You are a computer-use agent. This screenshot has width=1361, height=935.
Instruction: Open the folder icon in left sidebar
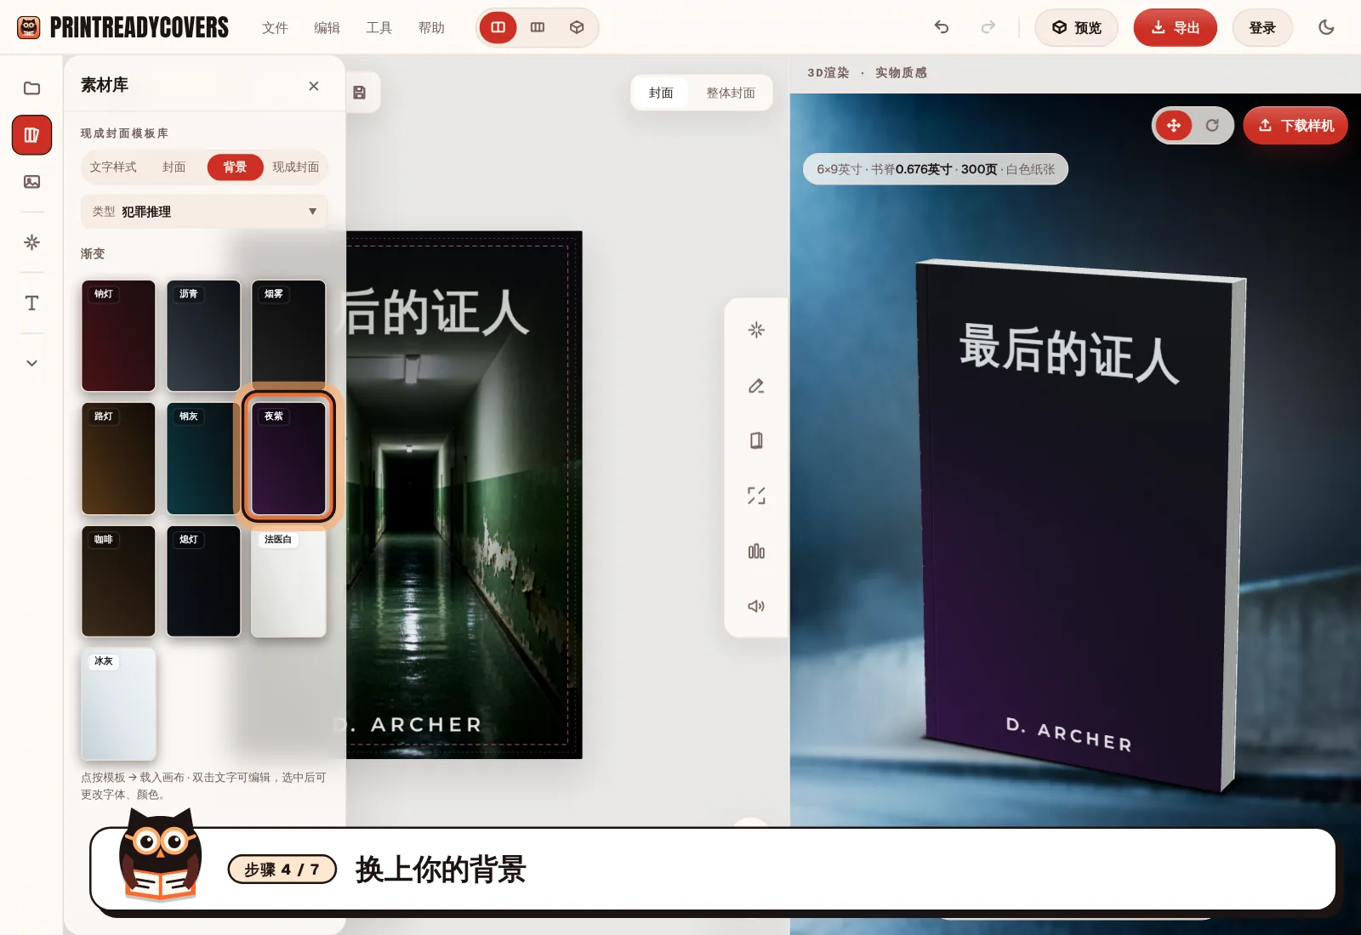(x=31, y=88)
